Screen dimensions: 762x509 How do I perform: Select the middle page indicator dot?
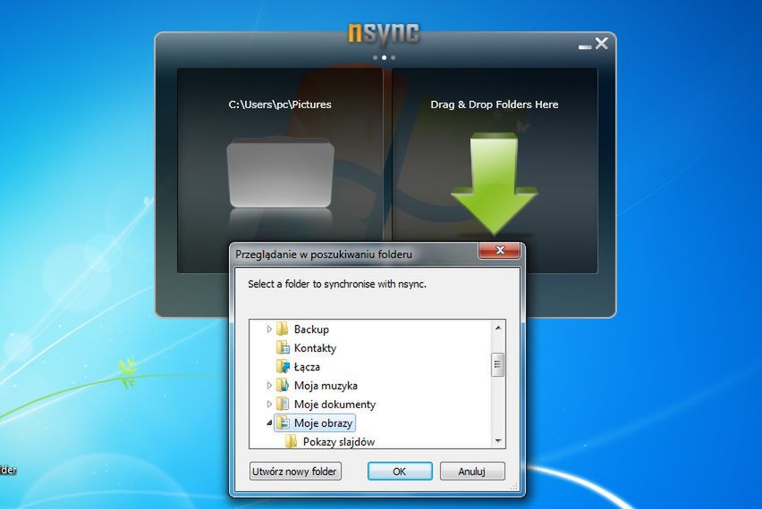pyautogui.click(x=384, y=58)
